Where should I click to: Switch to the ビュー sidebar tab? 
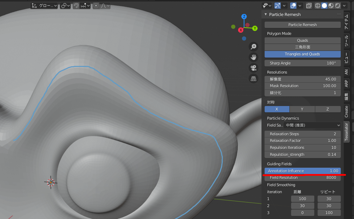pos(346,58)
